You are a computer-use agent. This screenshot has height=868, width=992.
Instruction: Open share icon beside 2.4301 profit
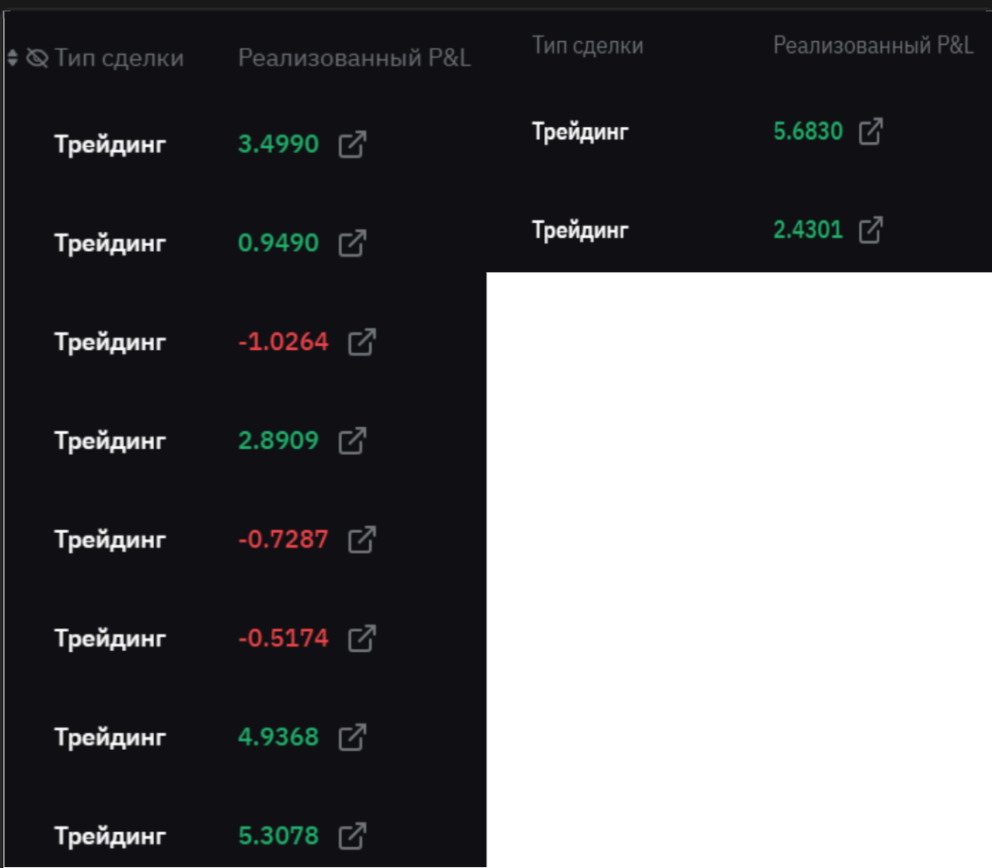(870, 230)
